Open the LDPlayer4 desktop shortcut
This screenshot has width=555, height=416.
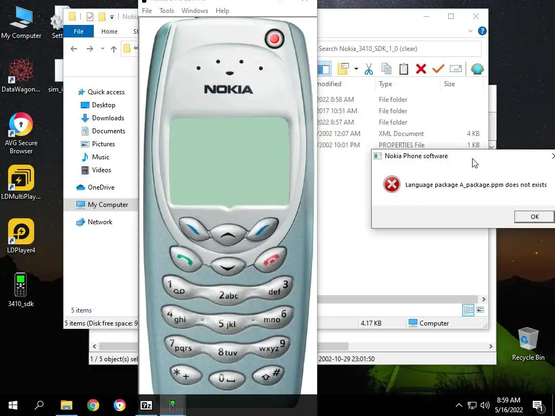[21, 236]
